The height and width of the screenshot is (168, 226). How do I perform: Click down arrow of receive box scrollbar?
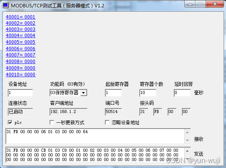(x=187, y=140)
